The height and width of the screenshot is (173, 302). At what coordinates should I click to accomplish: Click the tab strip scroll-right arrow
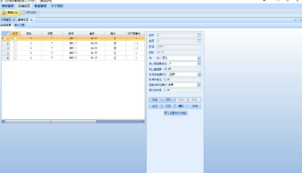point(298,20)
